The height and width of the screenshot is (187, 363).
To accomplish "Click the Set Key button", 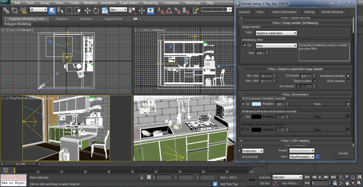I will (265, 183).
